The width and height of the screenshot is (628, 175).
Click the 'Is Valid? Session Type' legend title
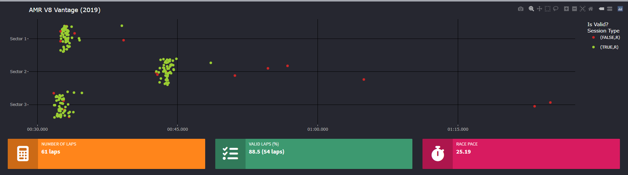[603, 27]
